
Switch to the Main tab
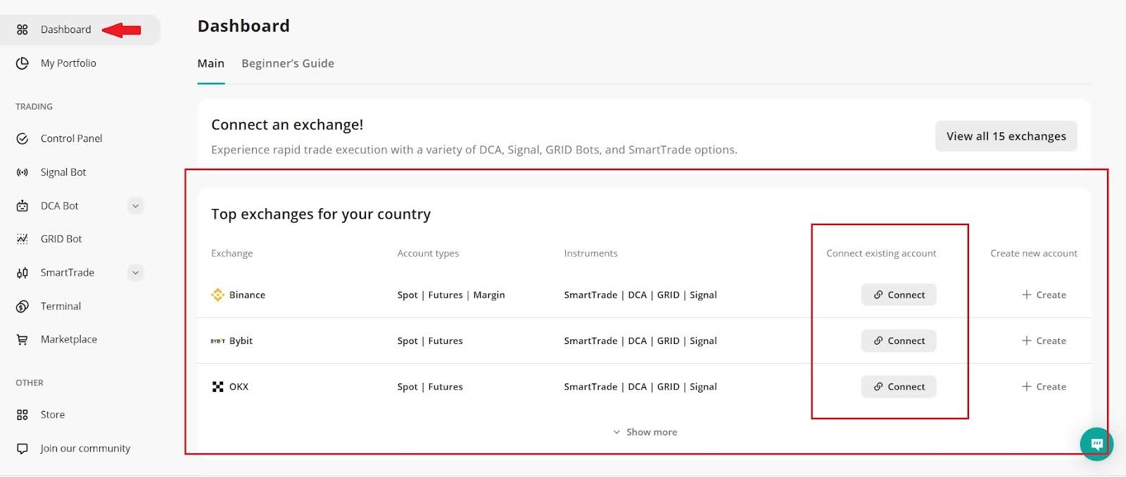(211, 63)
